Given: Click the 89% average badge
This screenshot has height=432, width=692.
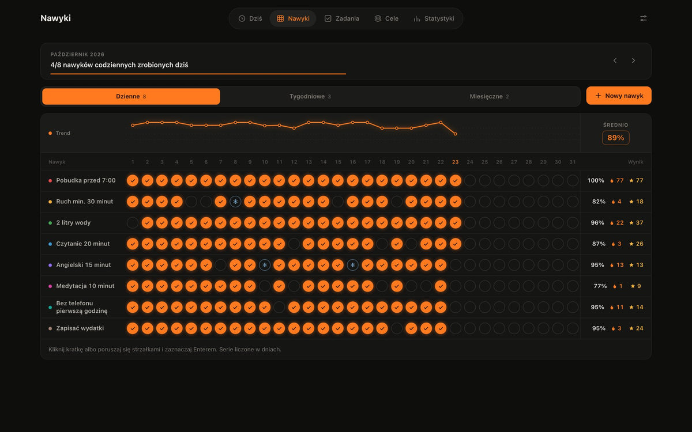Looking at the screenshot, I should pos(616,138).
